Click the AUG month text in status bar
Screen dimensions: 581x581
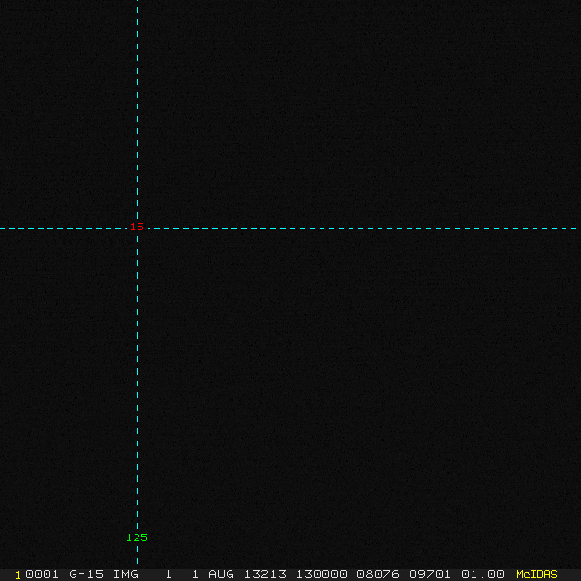point(221,574)
